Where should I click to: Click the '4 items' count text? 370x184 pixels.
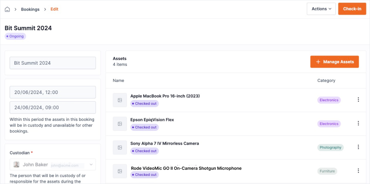pos(120,64)
